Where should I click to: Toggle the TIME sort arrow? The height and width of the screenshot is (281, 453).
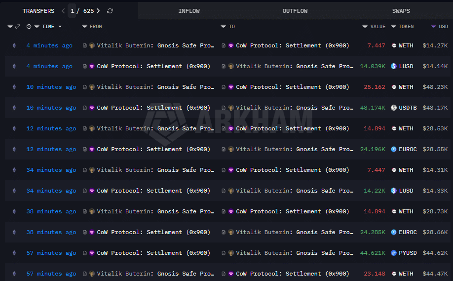(x=60, y=27)
